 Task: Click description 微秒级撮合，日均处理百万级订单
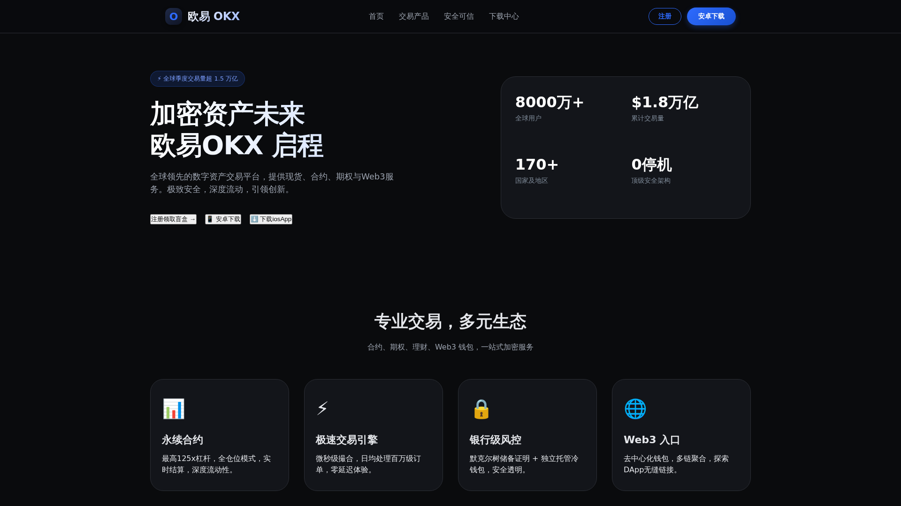tap(368, 464)
